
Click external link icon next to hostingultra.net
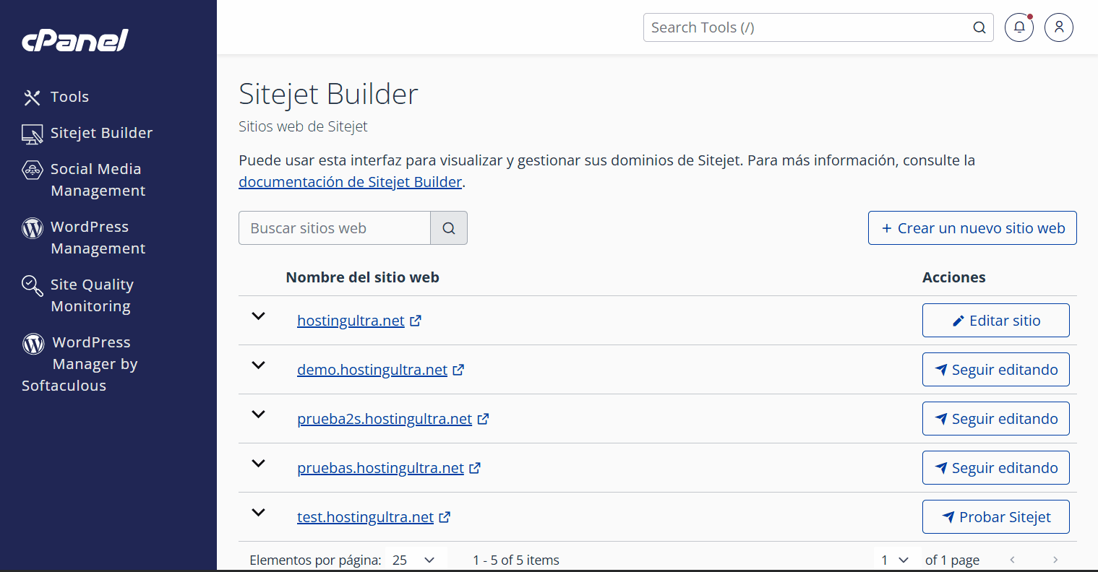[416, 321]
